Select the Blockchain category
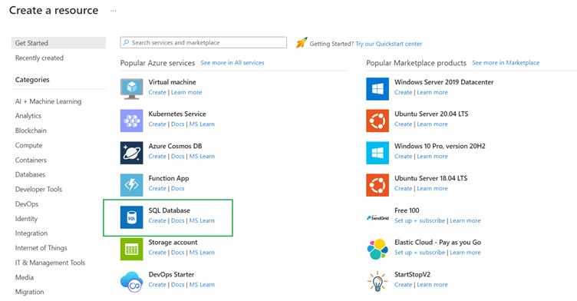 pos(31,131)
